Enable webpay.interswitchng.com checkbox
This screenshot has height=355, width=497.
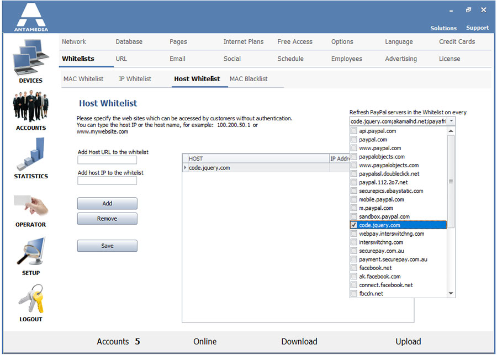[354, 234]
